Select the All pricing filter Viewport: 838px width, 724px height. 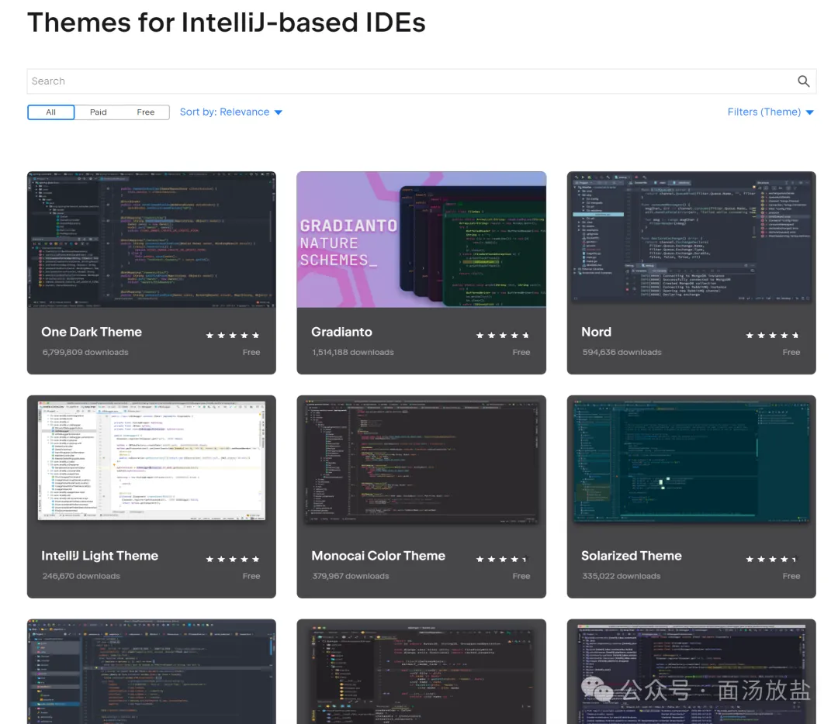pos(51,112)
